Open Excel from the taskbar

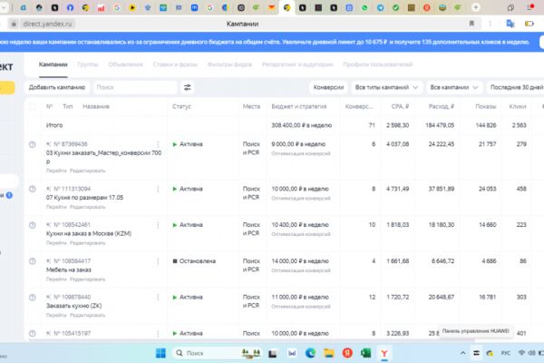pos(365,353)
